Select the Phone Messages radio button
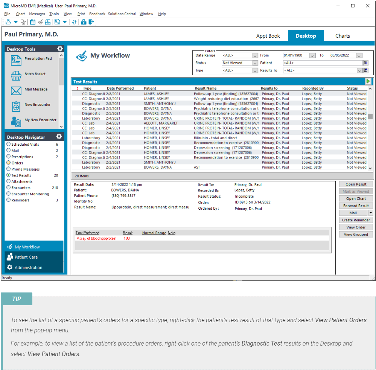Viewport: 376px width, 370px height. (8, 169)
